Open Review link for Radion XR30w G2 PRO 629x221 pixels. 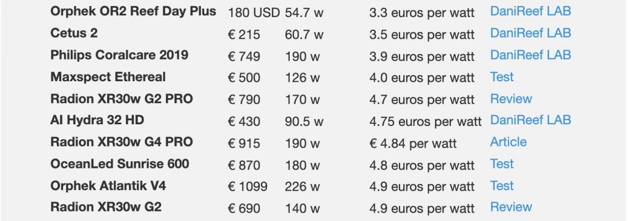point(511,98)
